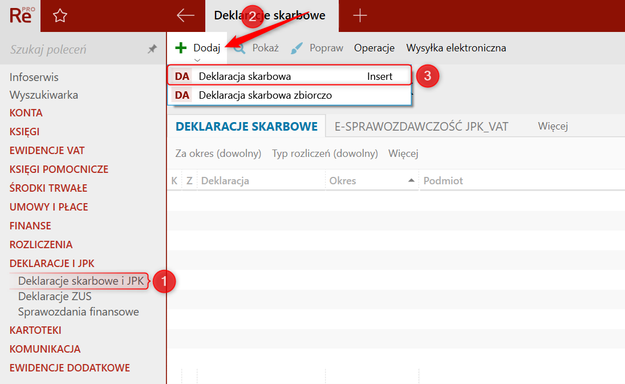Expand the UMOWY I PŁACE section
This screenshot has height=384, width=625.
click(48, 207)
